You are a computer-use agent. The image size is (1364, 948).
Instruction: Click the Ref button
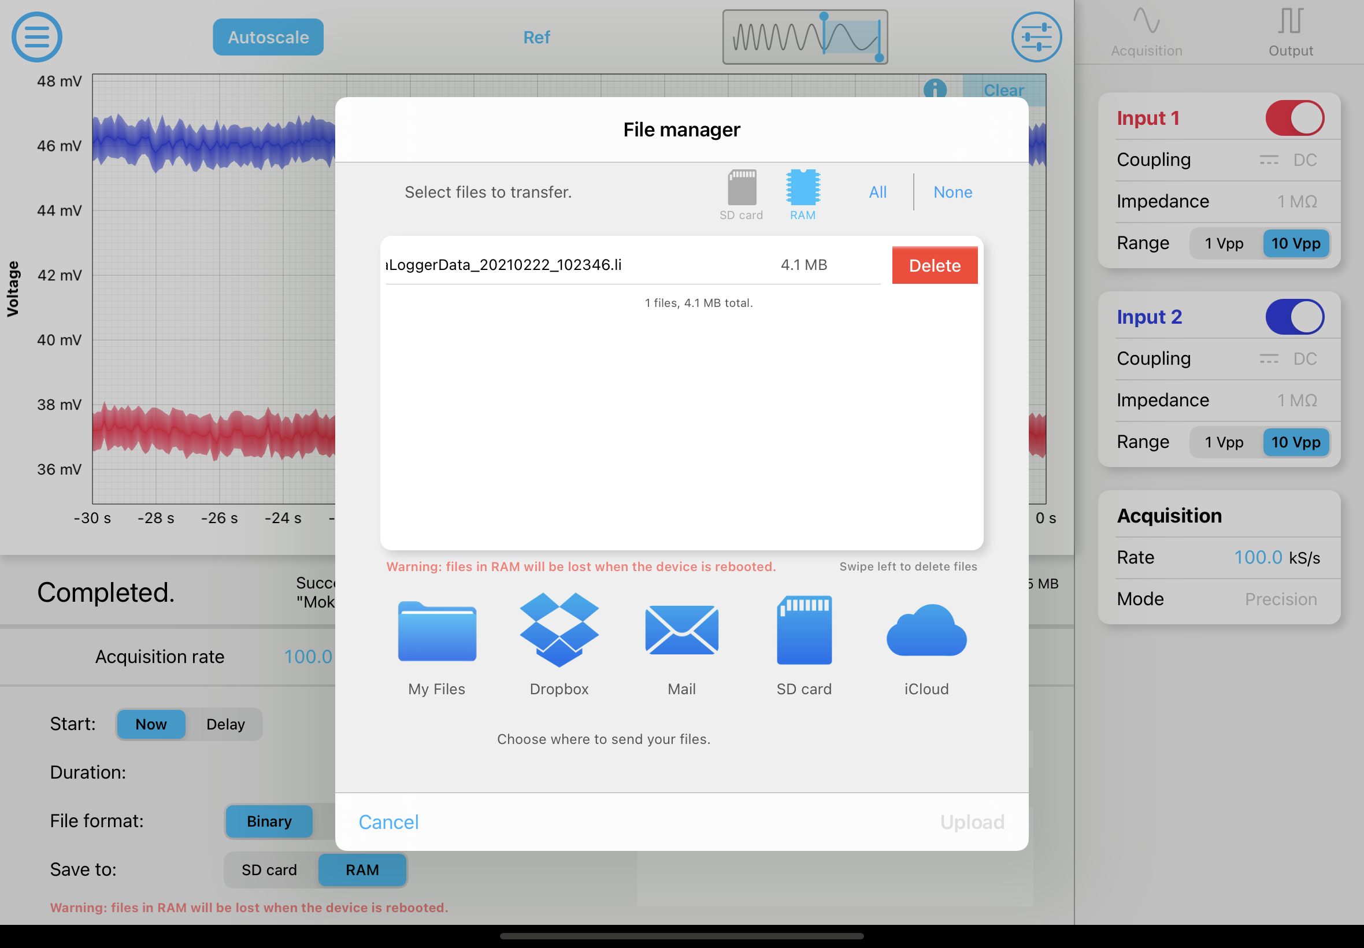[x=536, y=38]
